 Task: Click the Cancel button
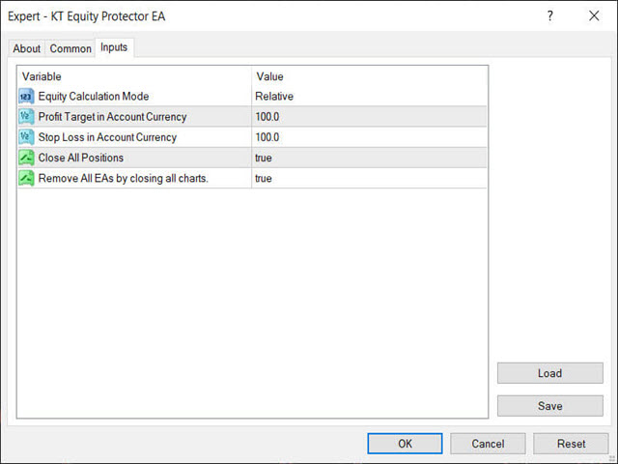point(488,444)
